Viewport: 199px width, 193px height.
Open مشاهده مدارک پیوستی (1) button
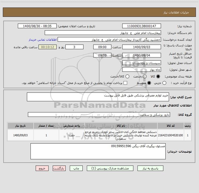pyautogui.click(x=110, y=168)
